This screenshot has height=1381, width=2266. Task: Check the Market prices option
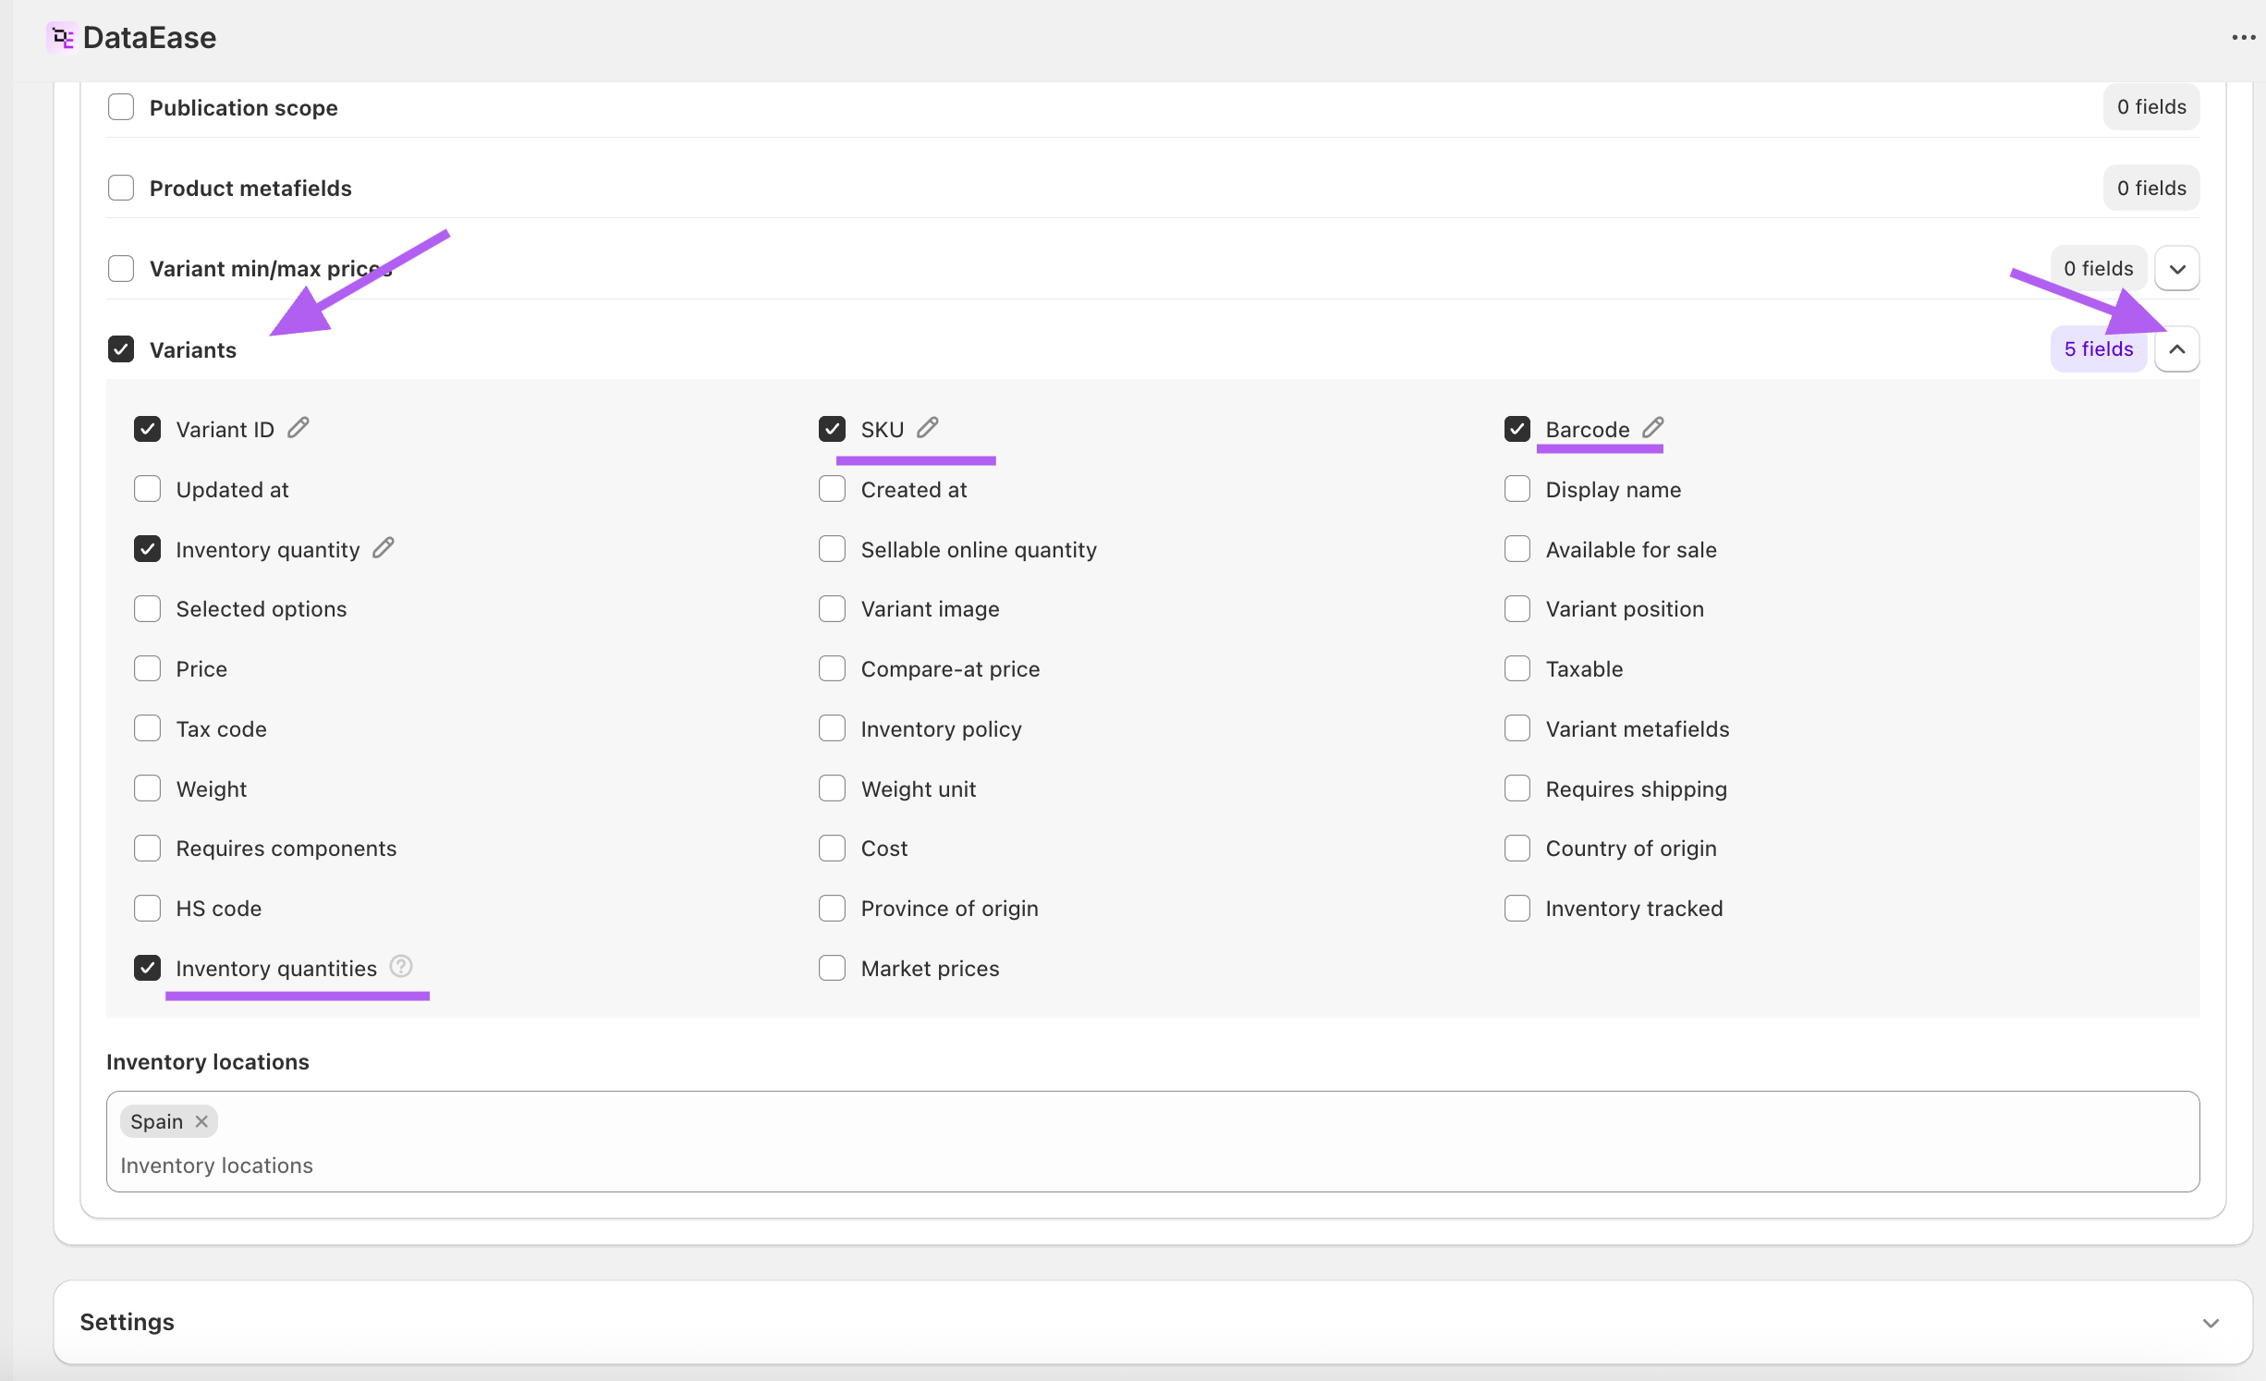point(832,968)
